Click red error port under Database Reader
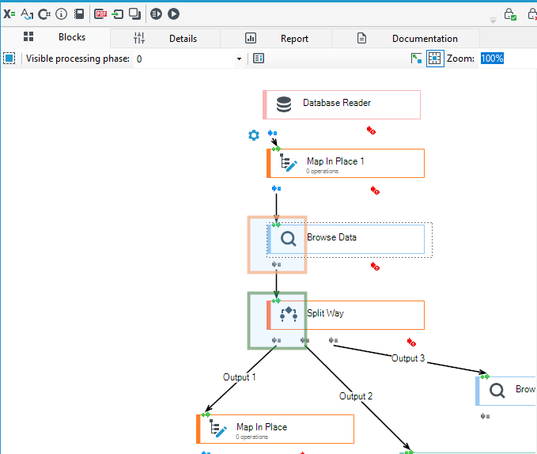The width and height of the screenshot is (537, 454). point(371,131)
